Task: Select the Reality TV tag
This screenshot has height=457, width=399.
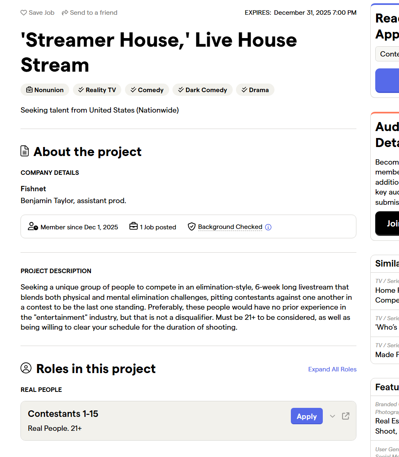Action: point(97,90)
